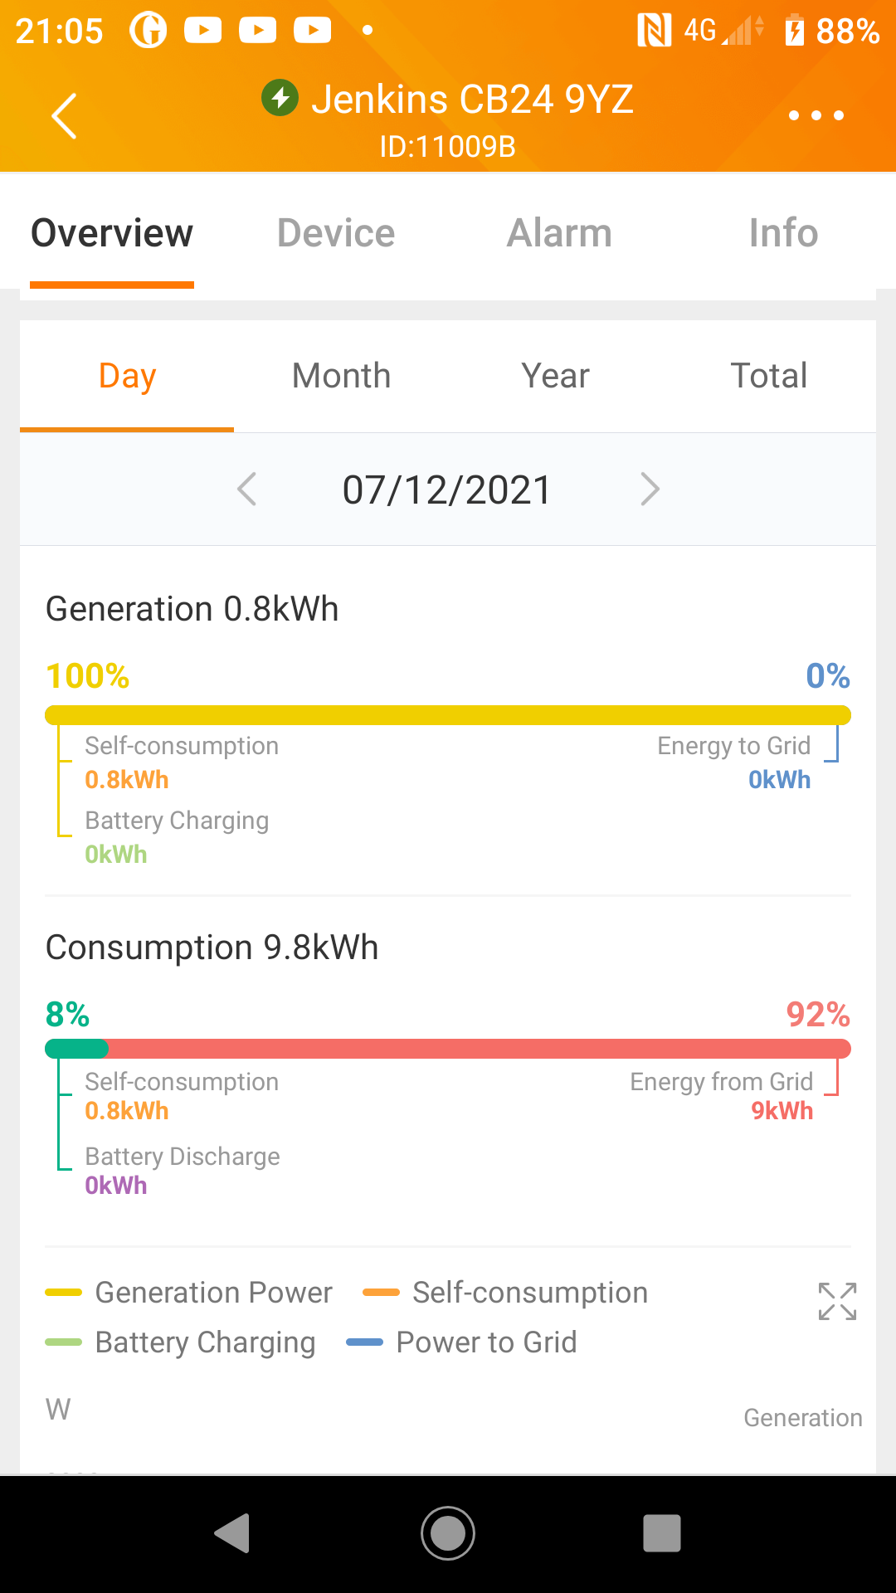The image size is (896, 1593).
Task: Tap the Android recent apps square
Action: point(661,1532)
